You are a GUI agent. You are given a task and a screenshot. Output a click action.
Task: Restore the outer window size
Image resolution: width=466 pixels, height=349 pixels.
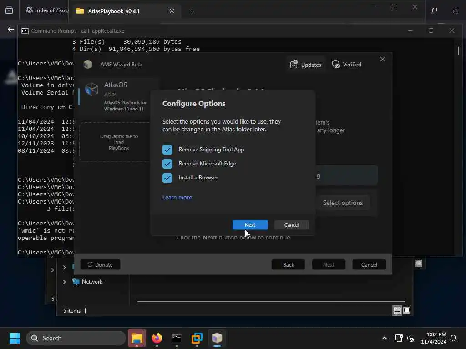[435, 10]
